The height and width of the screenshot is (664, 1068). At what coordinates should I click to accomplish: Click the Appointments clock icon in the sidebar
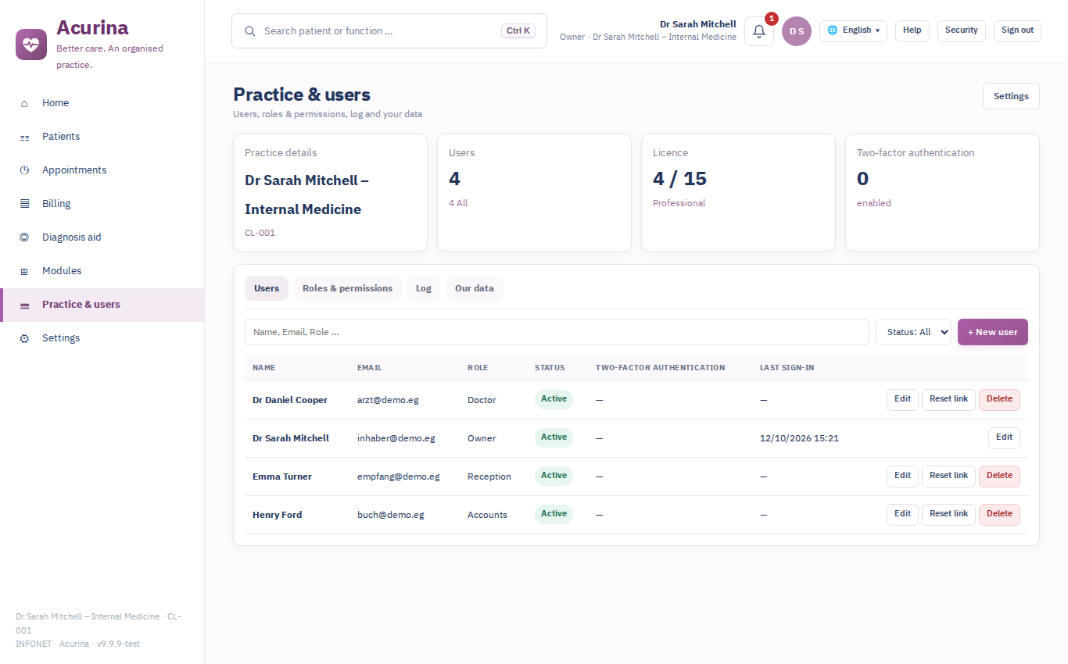point(24,170)
